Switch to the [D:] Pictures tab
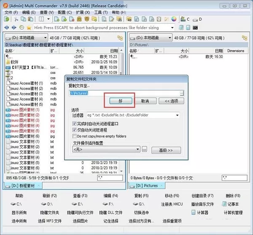 pyautogui.click(x=147, y=186)
